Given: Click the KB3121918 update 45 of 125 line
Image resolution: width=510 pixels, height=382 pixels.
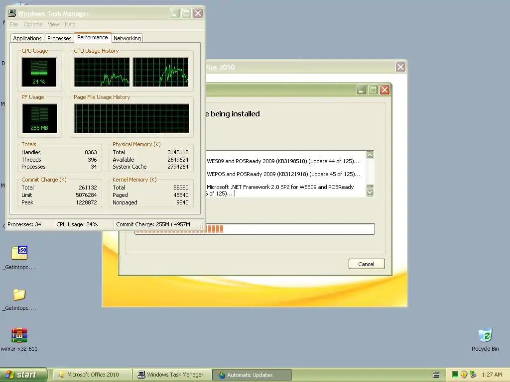Looking at the screenshot, I should [283, 174].
